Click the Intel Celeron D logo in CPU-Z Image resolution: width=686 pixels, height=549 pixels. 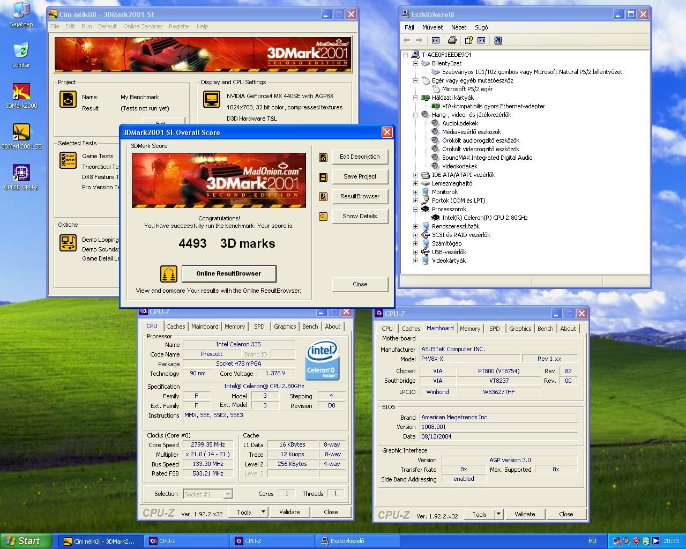322,361
